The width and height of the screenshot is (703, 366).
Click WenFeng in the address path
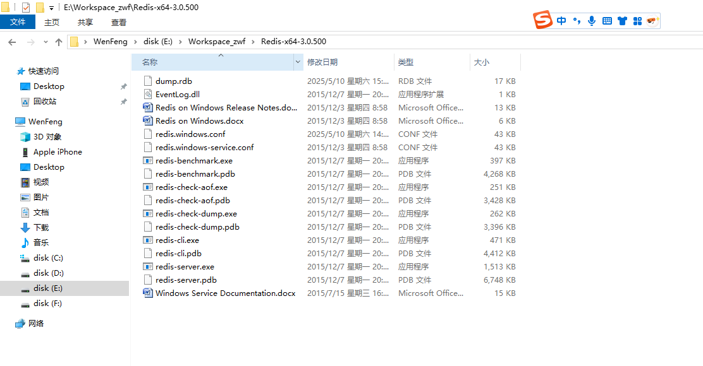tap(110, 42)
